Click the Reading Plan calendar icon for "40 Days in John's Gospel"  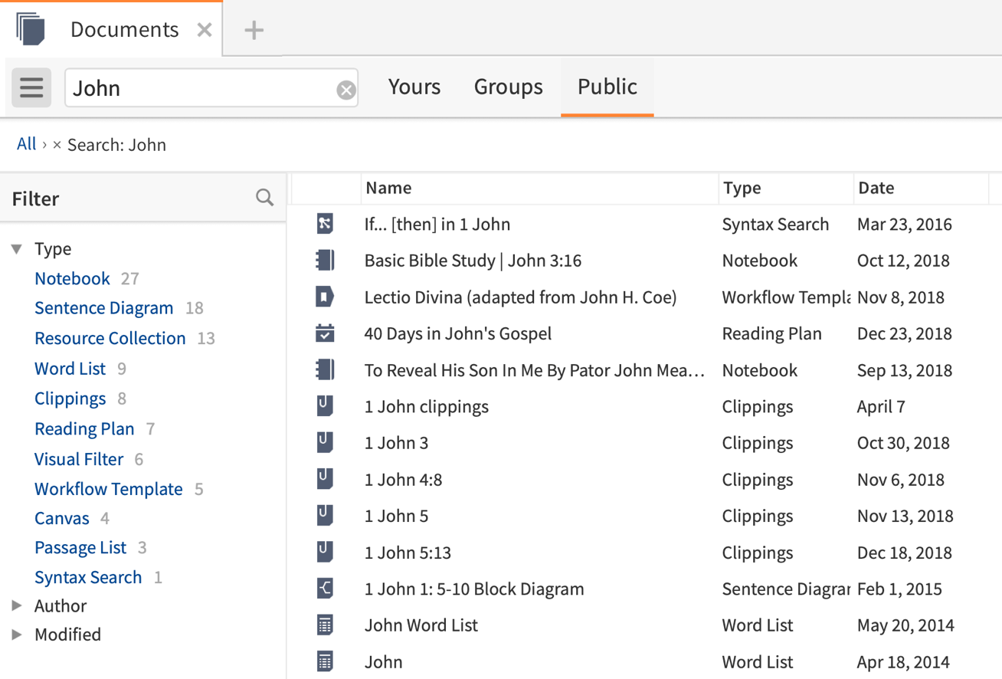(326, 333)
